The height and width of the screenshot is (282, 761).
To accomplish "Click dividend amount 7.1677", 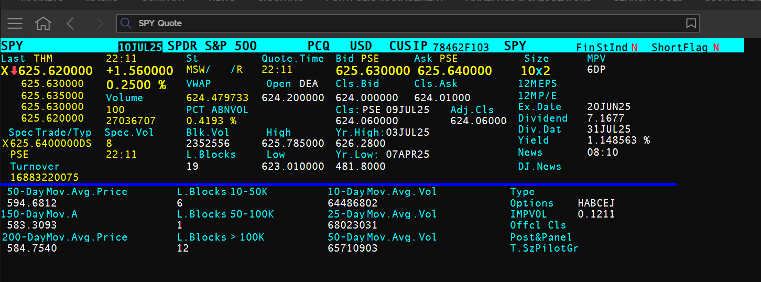I will click(606, 118).
